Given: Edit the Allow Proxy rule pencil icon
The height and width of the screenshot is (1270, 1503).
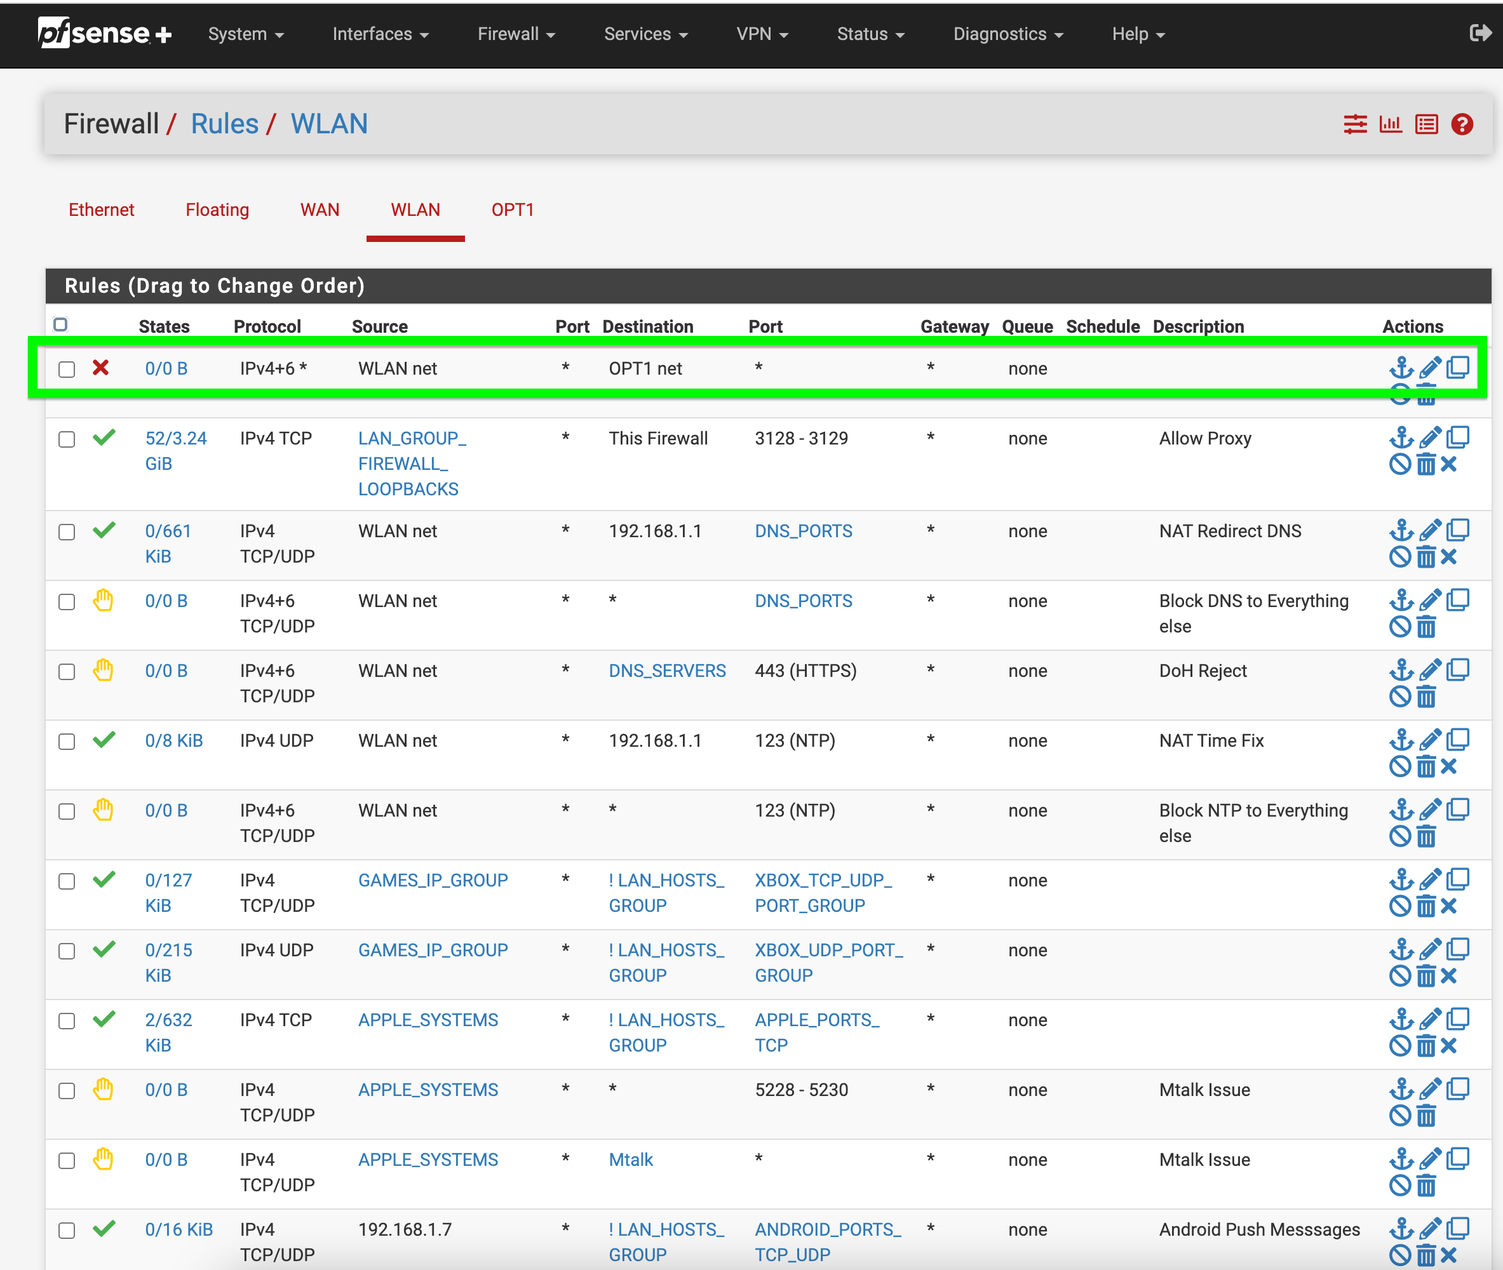Looking at the screenshot, I should point(1429,437).
